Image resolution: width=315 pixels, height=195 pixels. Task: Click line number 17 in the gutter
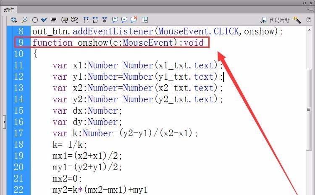[18, 133]
